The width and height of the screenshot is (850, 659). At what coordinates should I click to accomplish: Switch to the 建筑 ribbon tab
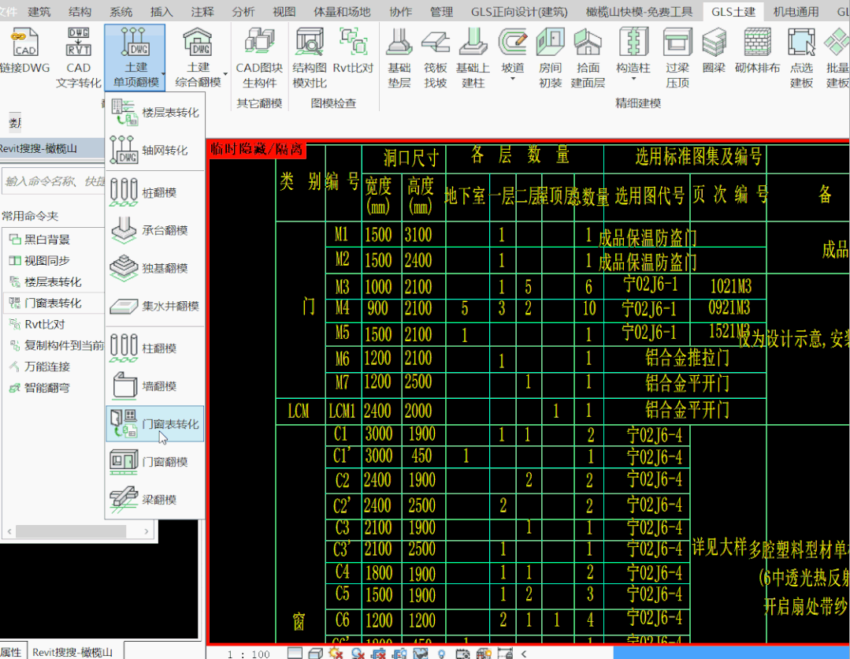39,11
